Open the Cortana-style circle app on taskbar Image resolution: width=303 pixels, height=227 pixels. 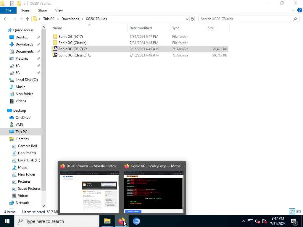pyautogui.click(x=136, y=221)
